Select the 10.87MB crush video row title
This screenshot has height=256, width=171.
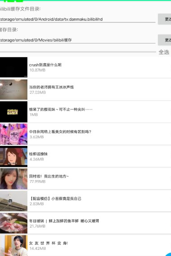point(45,65)
